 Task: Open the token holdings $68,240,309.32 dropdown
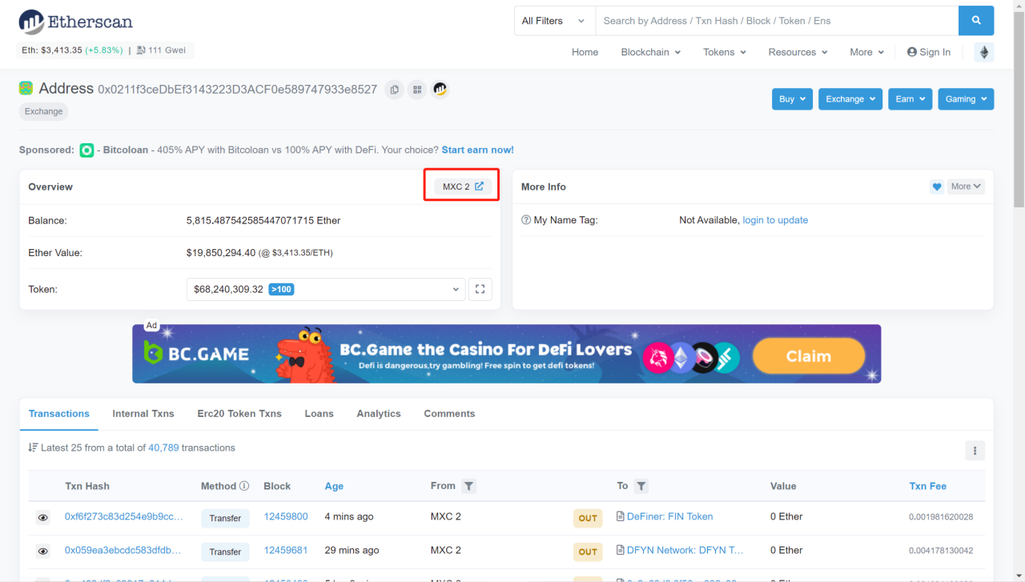tap(326, 289)
